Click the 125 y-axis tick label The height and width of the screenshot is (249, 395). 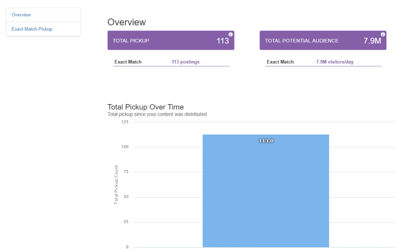tap(125, 122)
